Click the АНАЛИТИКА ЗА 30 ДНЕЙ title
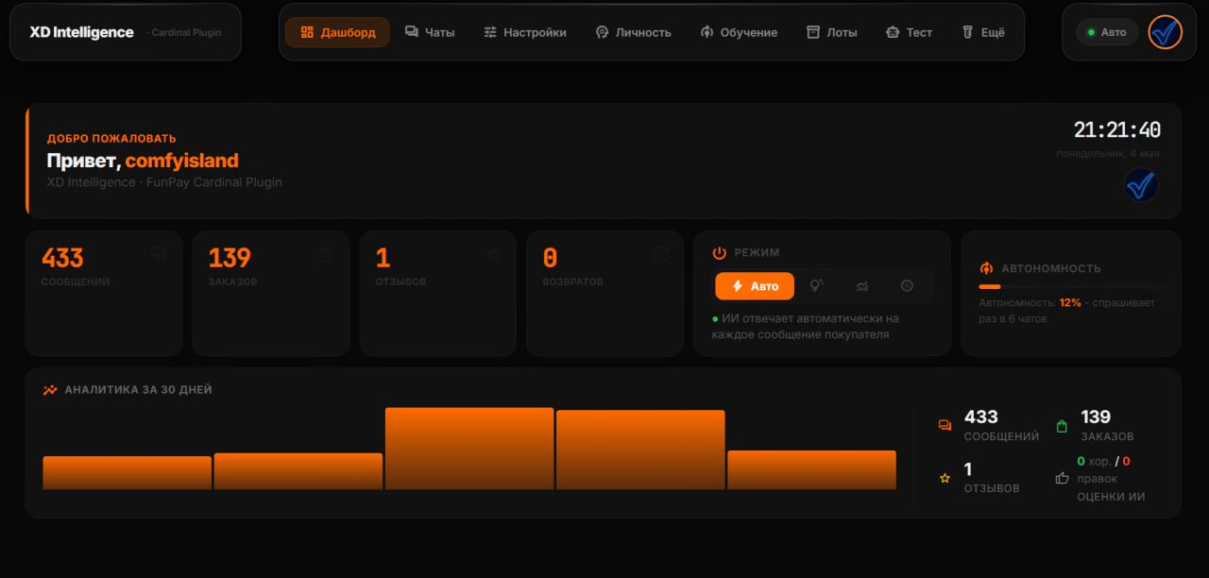Viewport: 1209px width, 578px height. pos(138,389)
